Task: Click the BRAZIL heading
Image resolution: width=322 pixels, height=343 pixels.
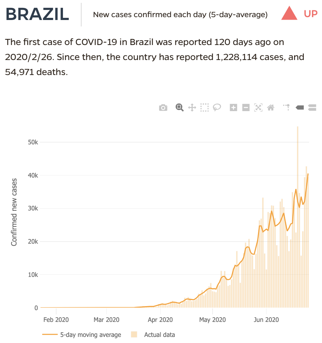Action: 38,14
